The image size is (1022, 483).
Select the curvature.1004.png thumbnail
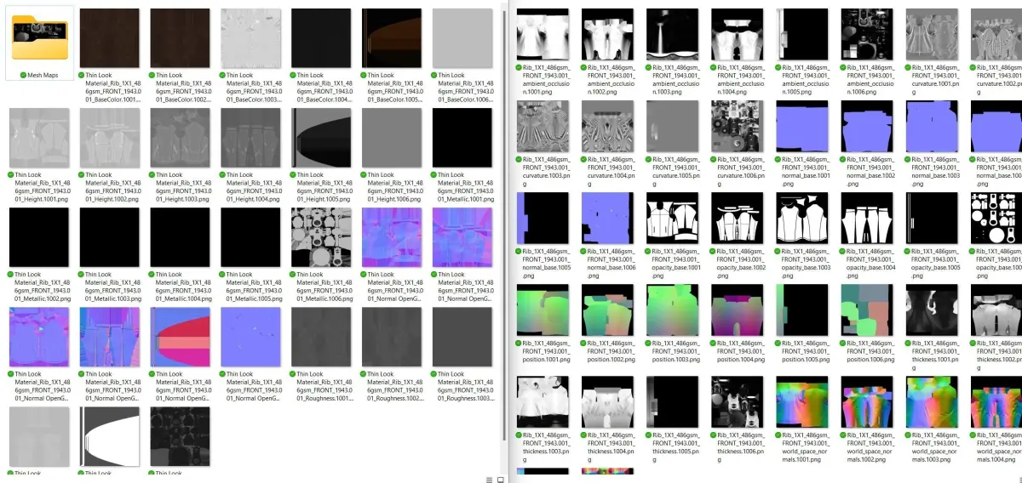609,127
